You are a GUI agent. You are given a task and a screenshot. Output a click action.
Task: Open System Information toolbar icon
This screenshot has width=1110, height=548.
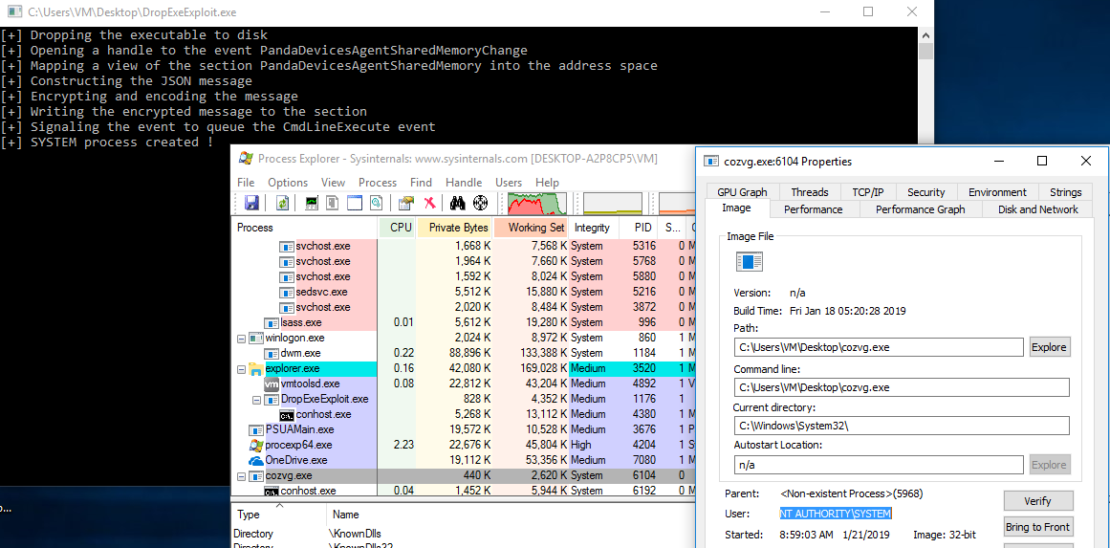pos(312,203)
